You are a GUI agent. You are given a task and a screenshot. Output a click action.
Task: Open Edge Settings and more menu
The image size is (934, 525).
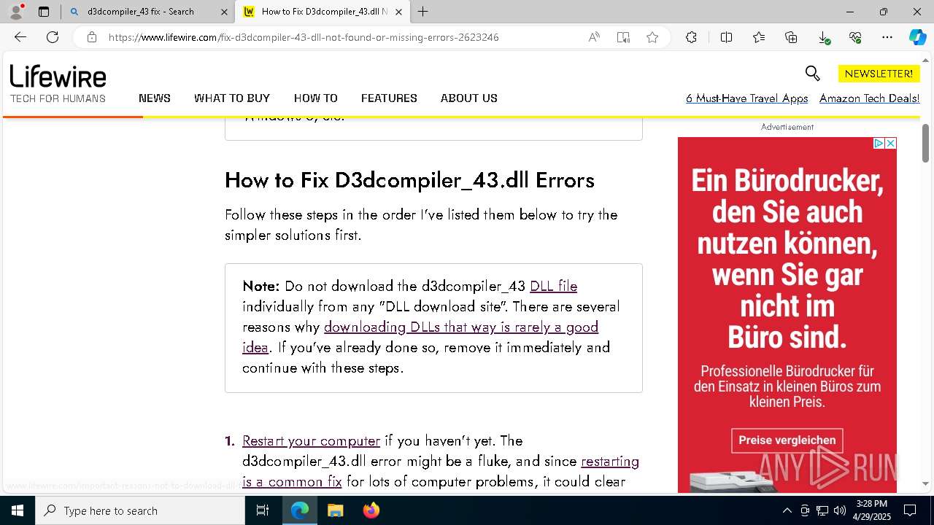pos(887,37)
